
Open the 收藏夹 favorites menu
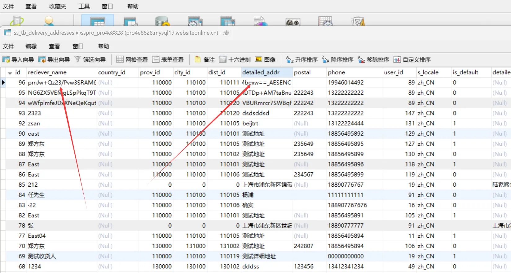coord(57,6)
